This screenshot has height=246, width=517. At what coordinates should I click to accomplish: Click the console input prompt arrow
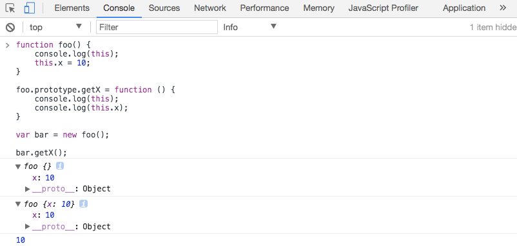pos(8,45)
